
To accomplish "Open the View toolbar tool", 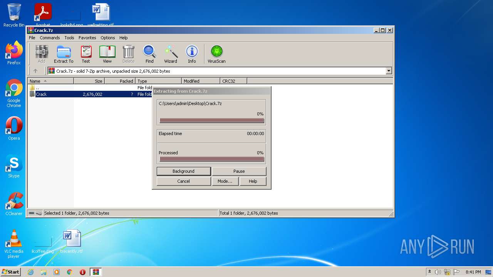I will (107, 54).
